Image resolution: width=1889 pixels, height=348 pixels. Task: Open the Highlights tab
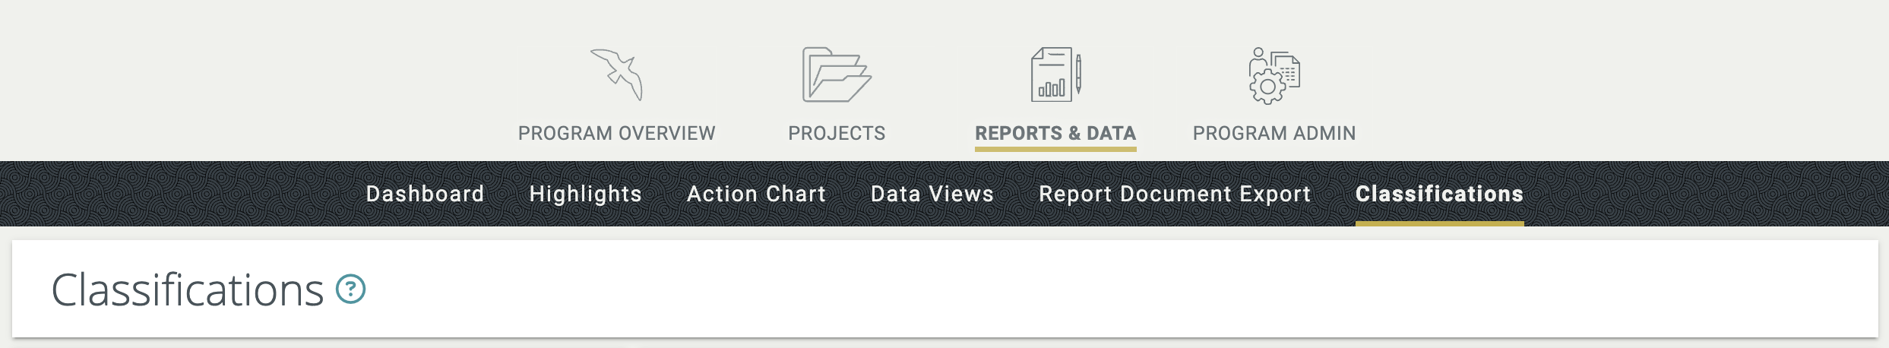pyautogui.click(x=585, y=194)
